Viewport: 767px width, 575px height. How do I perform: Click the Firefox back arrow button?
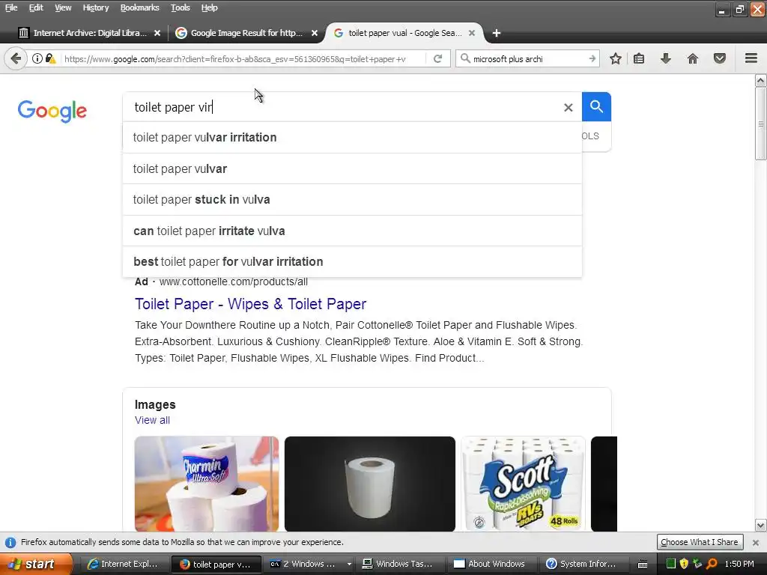(x=16, y=58)
